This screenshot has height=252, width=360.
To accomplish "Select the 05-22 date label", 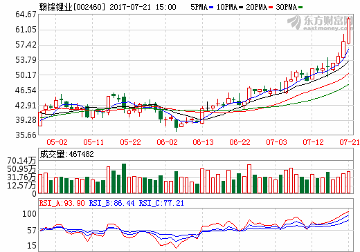I will [x=130, y=142].
